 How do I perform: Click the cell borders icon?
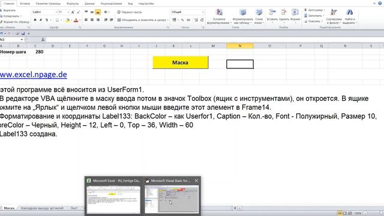pos(57,20)
